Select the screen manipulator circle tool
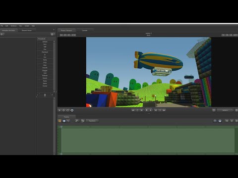Viewport: 238px width, 178px height. click(x=72, y=110)
